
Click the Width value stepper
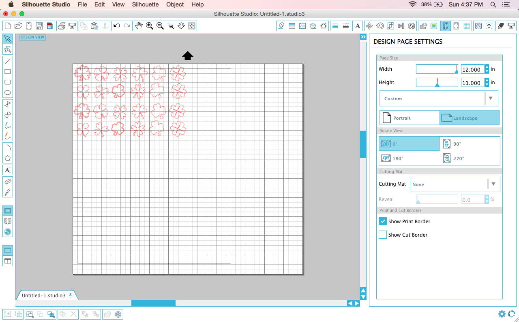487,69
